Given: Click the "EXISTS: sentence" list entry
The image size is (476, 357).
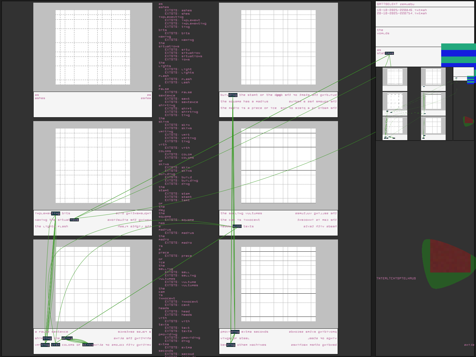Looking at the screenshot, I should (181, 102).
